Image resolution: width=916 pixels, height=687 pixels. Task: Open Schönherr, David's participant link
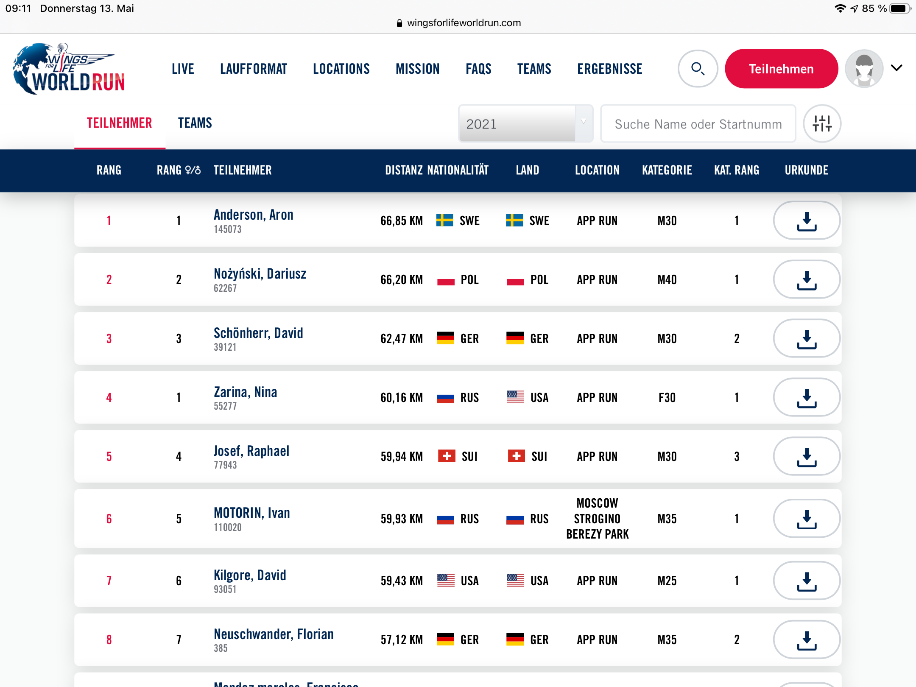pyautogui.click(x=258, y=333)
